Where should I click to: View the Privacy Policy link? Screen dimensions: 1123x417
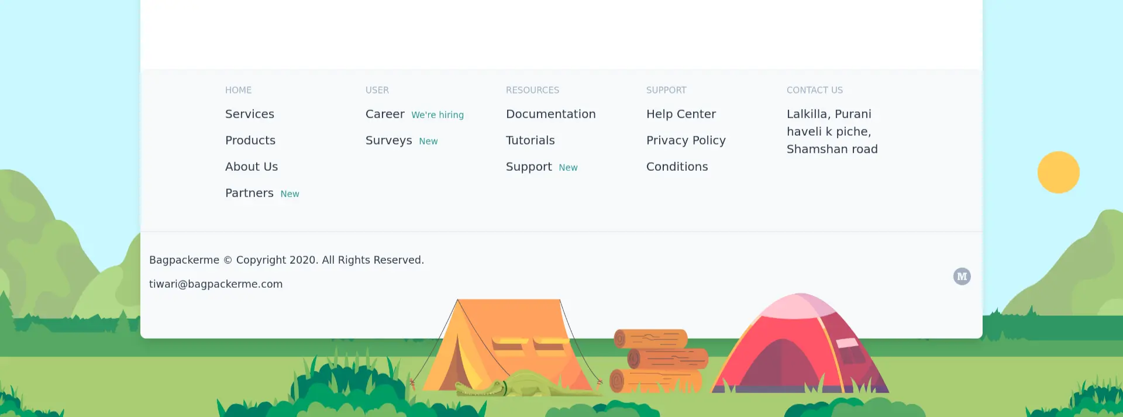coord(685,140)
